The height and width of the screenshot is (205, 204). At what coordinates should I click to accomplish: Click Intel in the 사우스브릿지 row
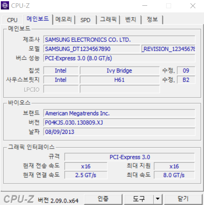[x=61, y=80]
